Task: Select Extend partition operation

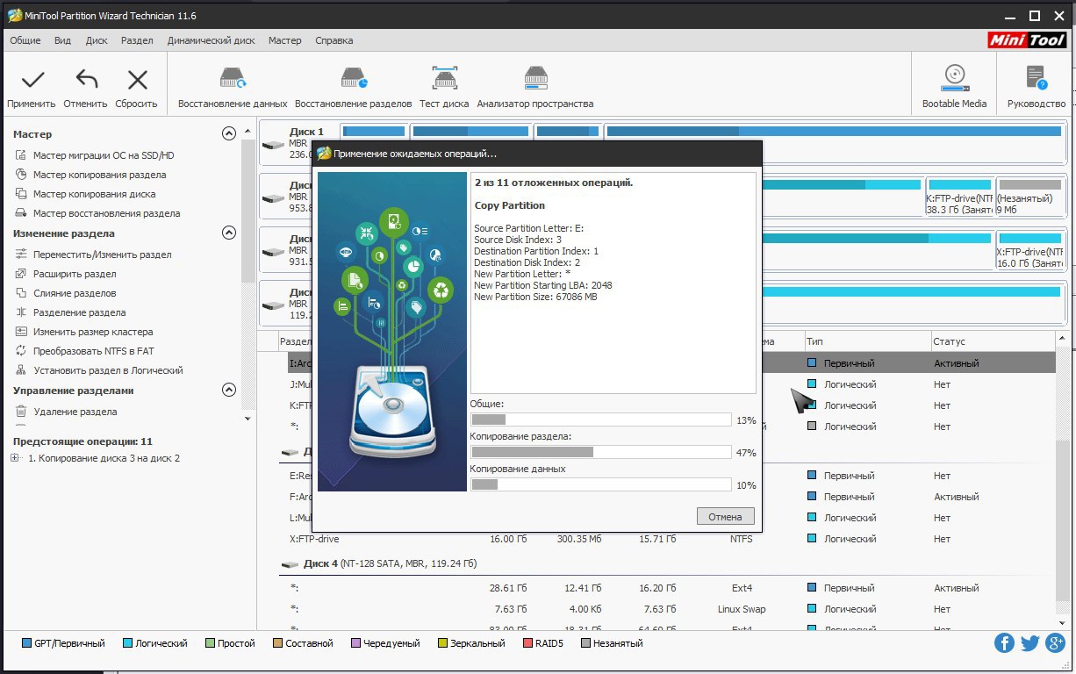Action: click(66, 274)
